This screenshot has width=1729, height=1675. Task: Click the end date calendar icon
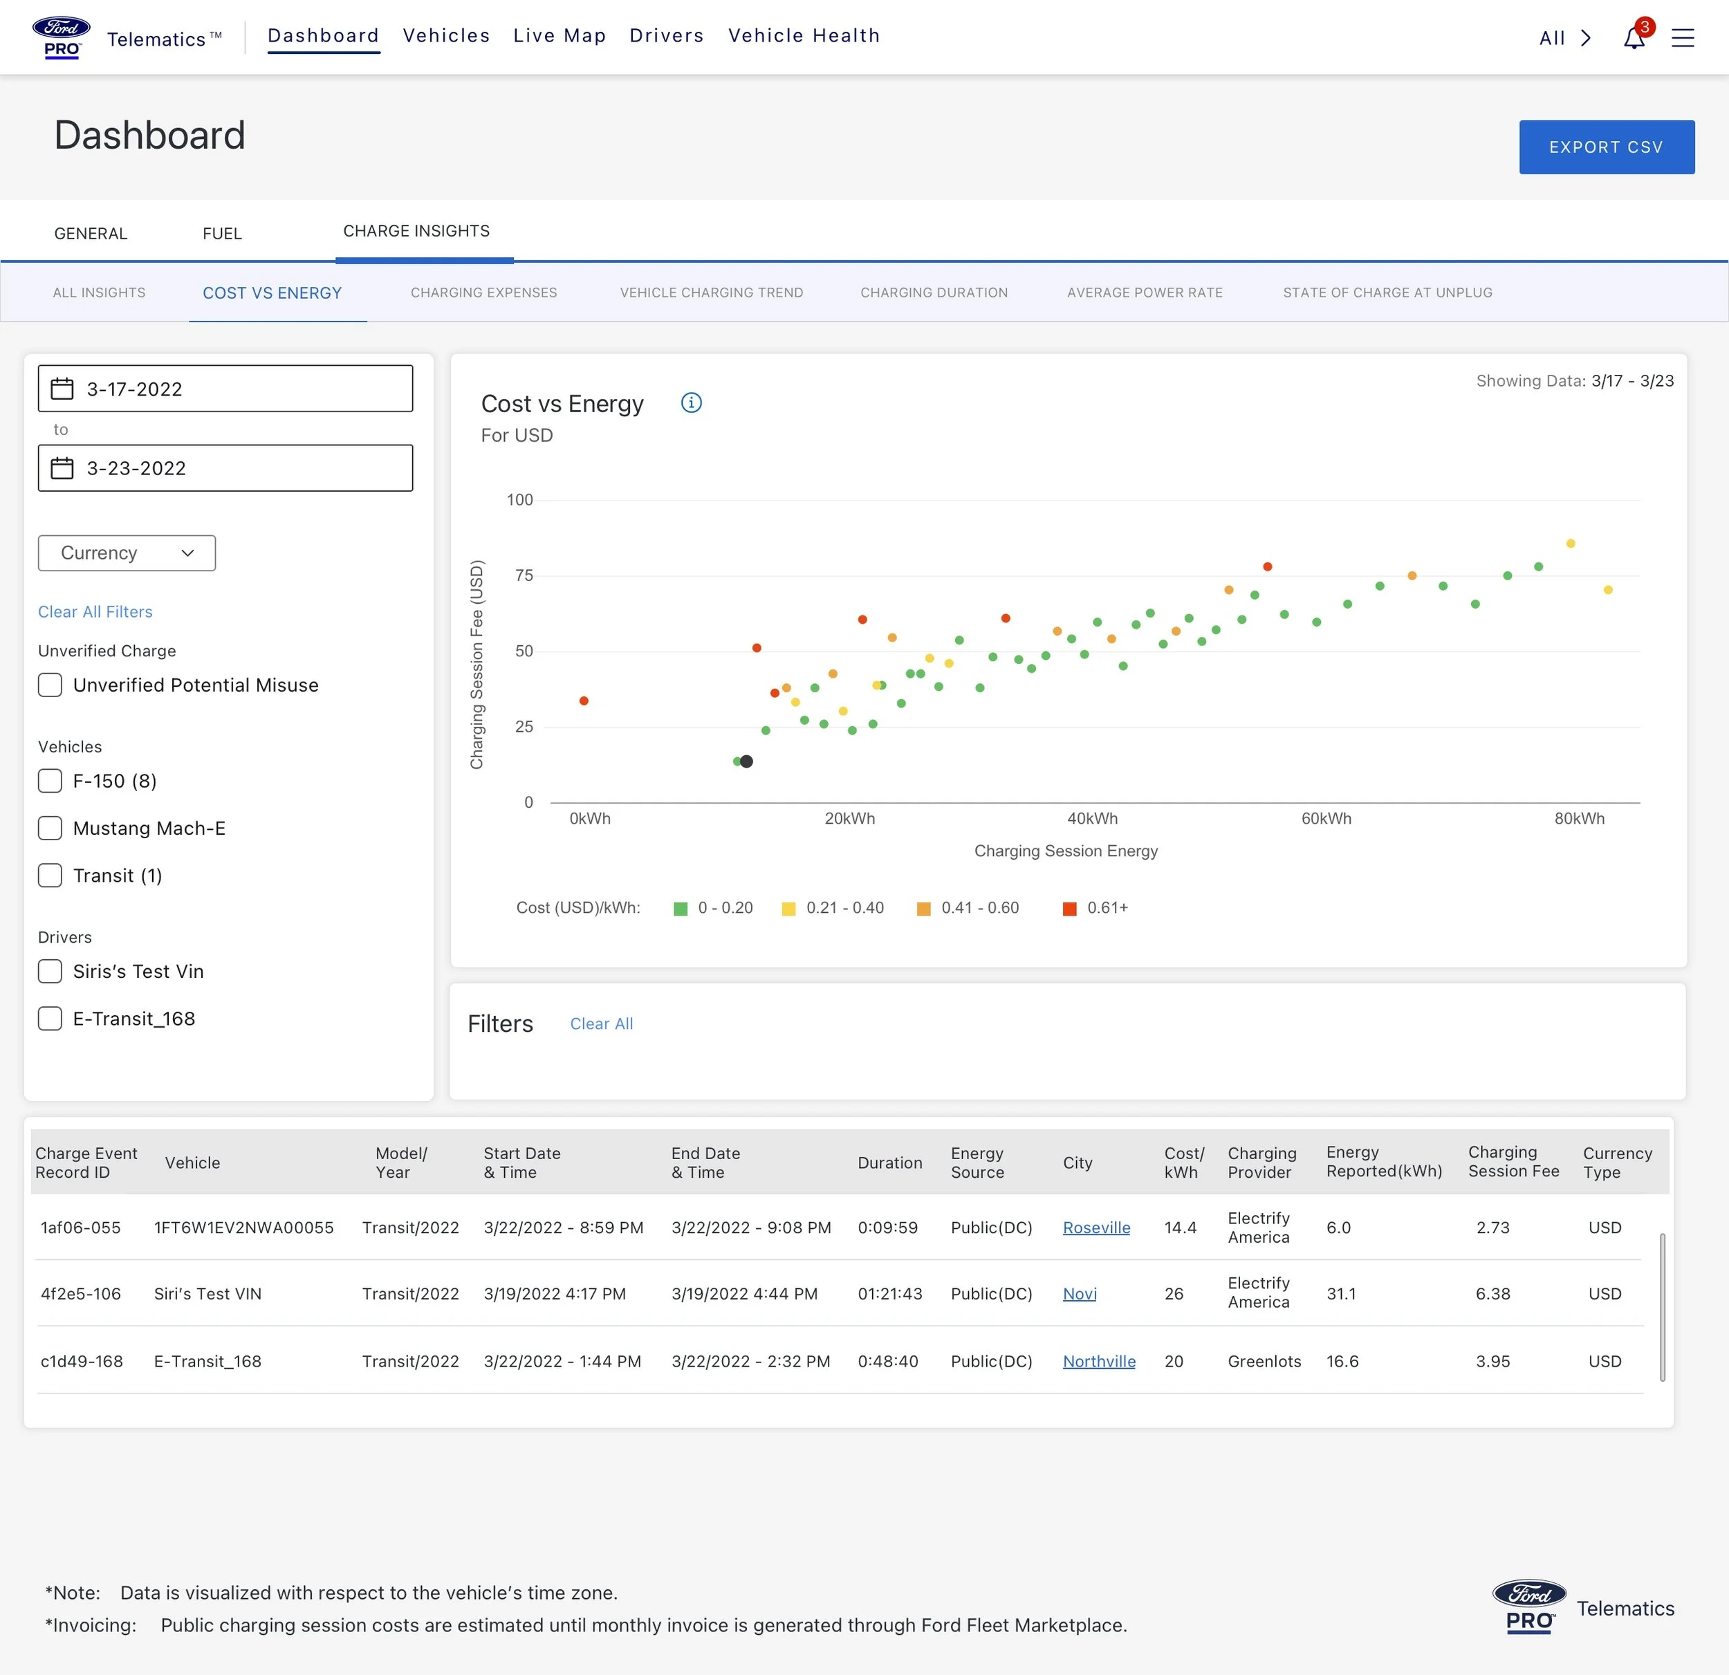[63, 468]
